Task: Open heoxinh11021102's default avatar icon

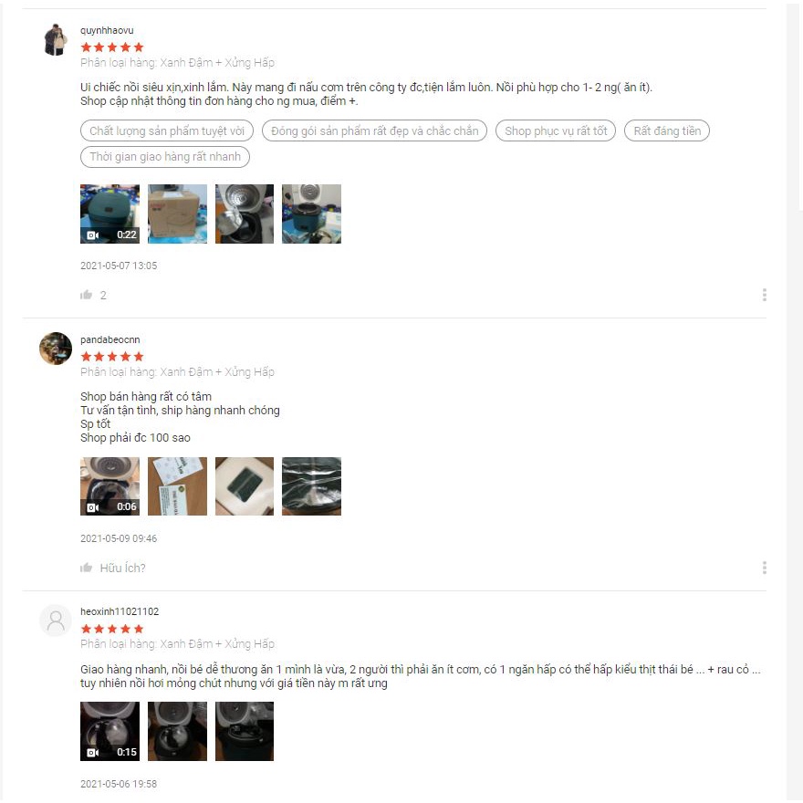Action: point(56,620)
